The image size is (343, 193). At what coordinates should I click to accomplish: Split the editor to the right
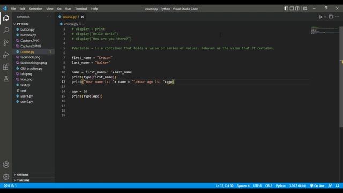331,17
